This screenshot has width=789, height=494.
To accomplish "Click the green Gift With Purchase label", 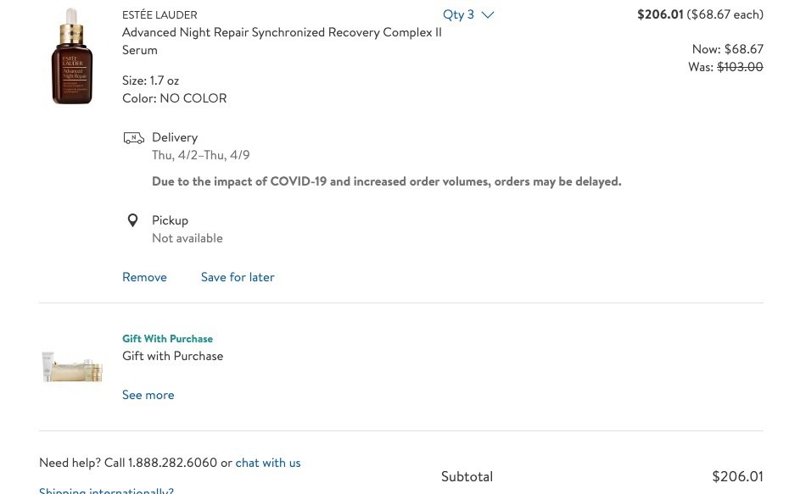I will (x=168, y=339).
